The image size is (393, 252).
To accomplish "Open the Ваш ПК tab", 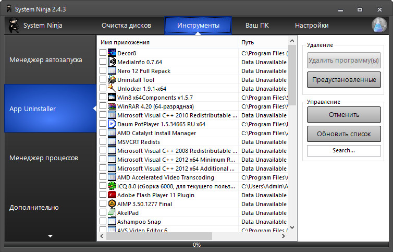I will tap(257, 26).
